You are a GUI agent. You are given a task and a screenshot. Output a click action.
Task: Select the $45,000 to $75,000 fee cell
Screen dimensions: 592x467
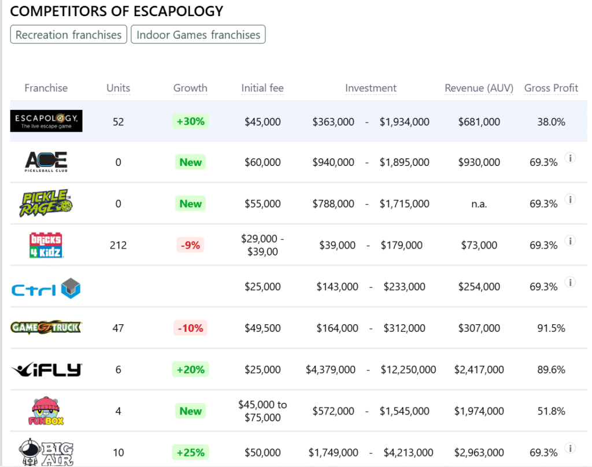pos(262,411)
